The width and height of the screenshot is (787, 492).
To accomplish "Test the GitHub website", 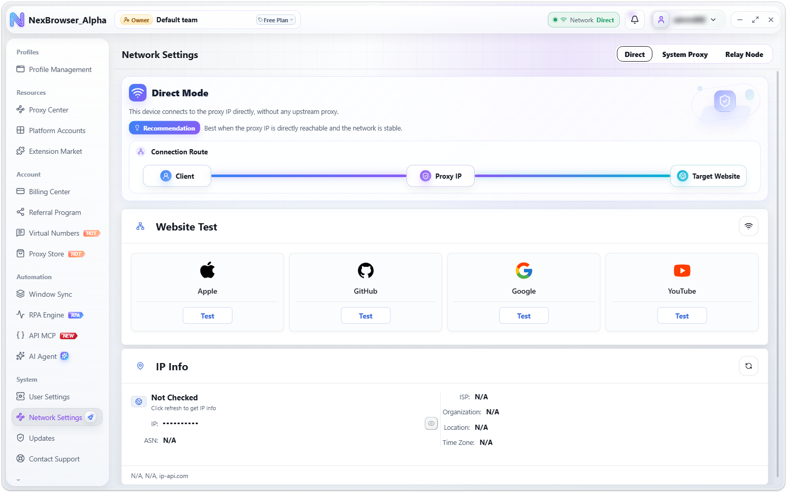I will [x=366, y=316].
